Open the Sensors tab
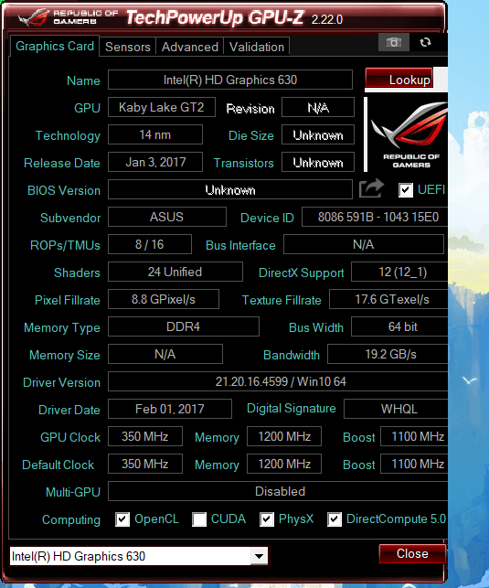This screenshot has height=588, width=489. pyautogui.click(x=128, y=47)
